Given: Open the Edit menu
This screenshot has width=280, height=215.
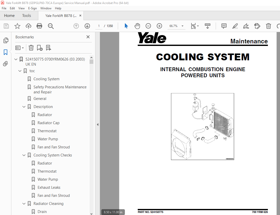Looking at the screenshot, I should point(12,8).
